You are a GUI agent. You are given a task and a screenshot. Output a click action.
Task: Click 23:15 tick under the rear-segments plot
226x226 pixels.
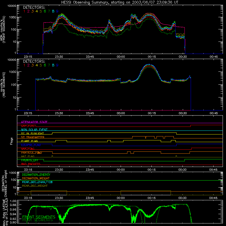28,113
